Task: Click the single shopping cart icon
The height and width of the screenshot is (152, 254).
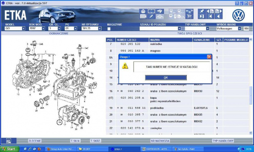Action: click(x=189, y=16)
